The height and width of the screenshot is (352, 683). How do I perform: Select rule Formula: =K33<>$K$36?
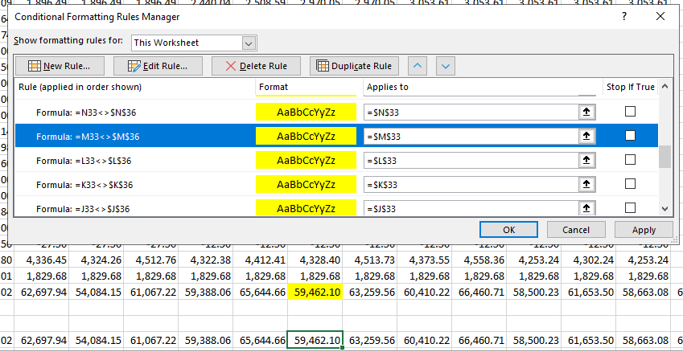(85, 185)
